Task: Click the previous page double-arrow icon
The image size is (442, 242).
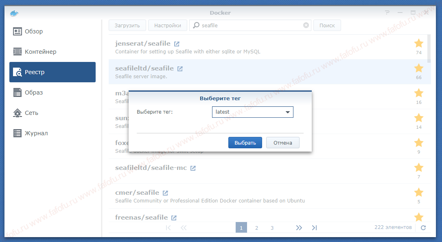Action: tap(184, 228)
